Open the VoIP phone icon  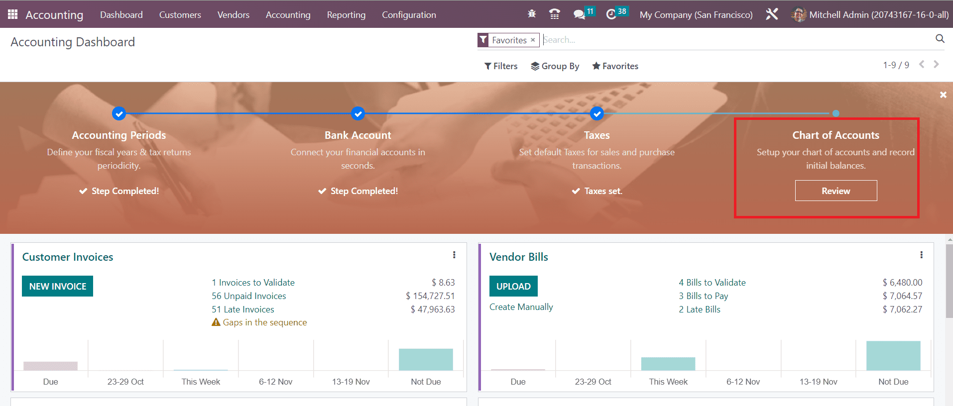[x=555, y=14]
